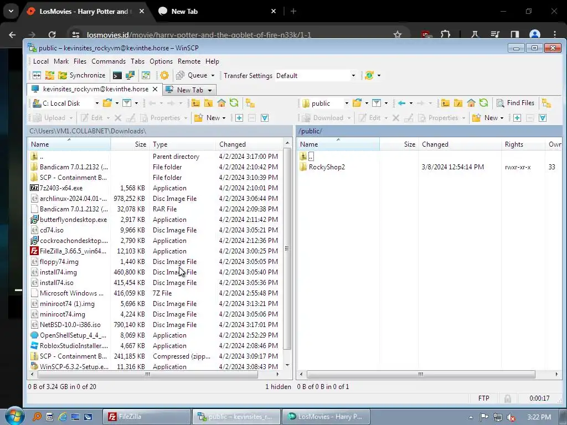Viewport: 567px width, 425px height.
Task: Click the Synchronize button
Action: [x=82, y=75]
